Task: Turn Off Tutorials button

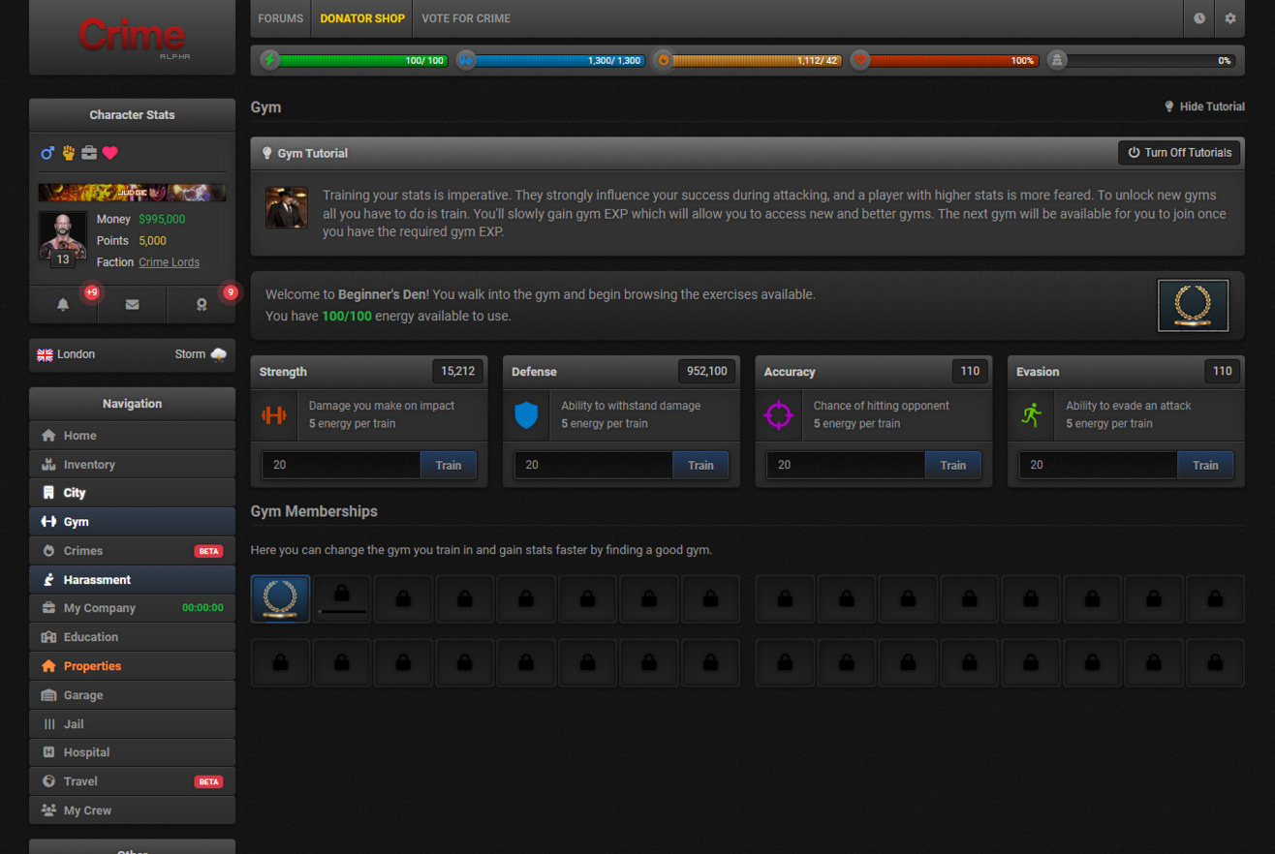Action: pyautogui.click(x=1179, y=153)
